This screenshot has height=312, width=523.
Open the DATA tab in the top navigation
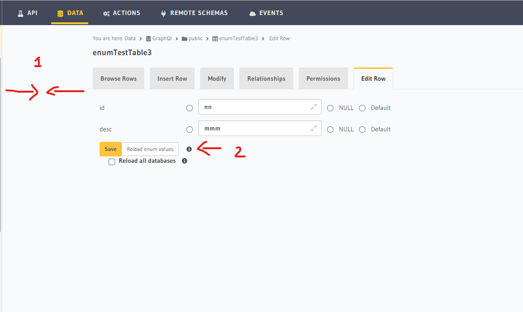(x=70, y=13)
